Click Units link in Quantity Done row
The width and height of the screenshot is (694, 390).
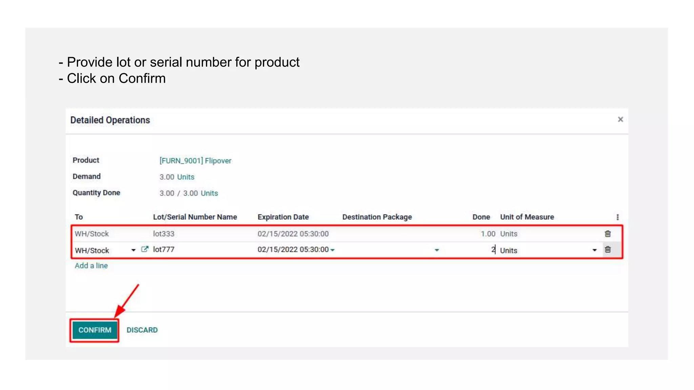209,193
